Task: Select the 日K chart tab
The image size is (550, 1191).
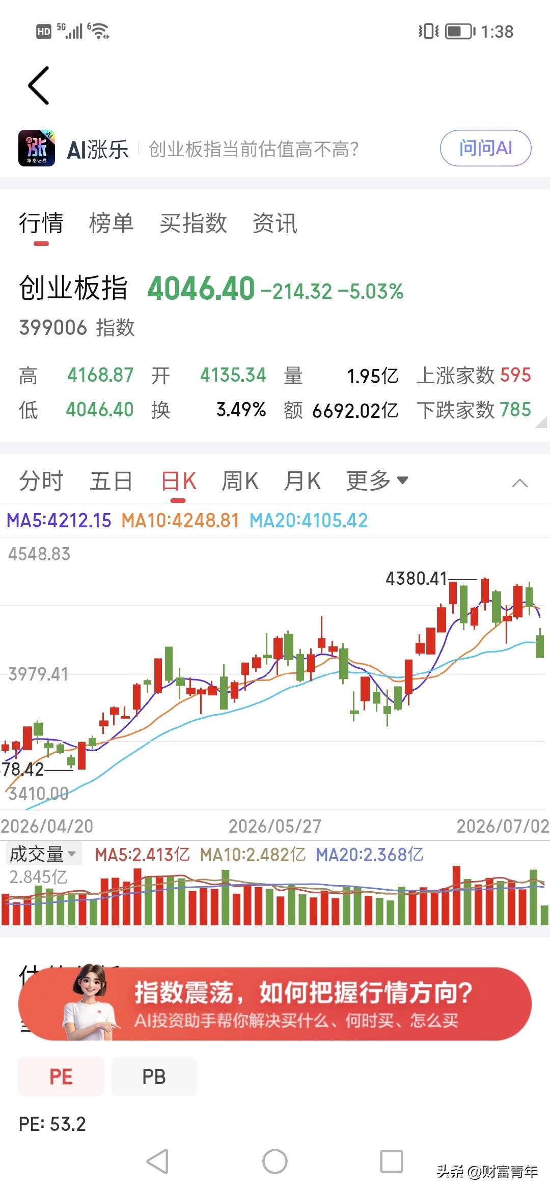Action: pyautogui.click(x=178, y=481)
